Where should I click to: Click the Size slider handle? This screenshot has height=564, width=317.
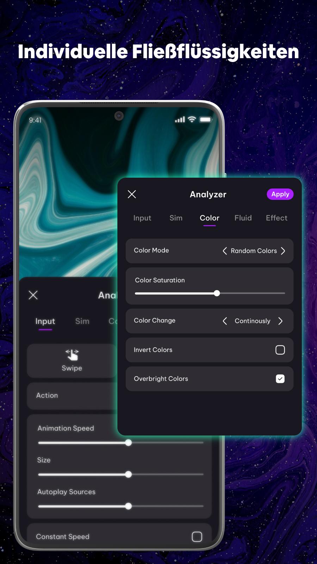pos(129,474)
